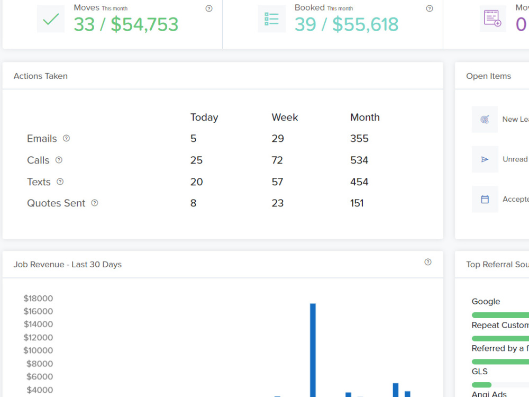Click the Unread paper-plane icon
529x397 pixels.
(485, 159)
